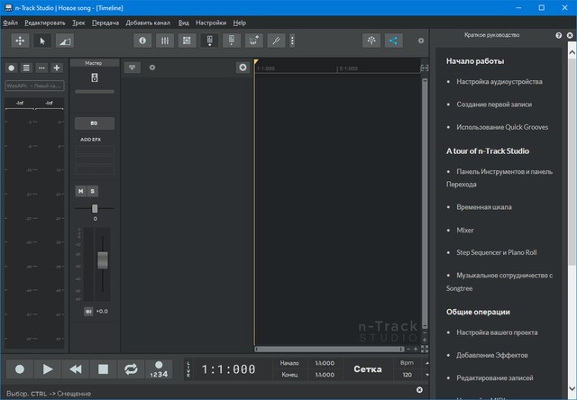Screen dimensions: 577x400
Task: Click the share icon in toolbar
Action: (x=393, y=41)
